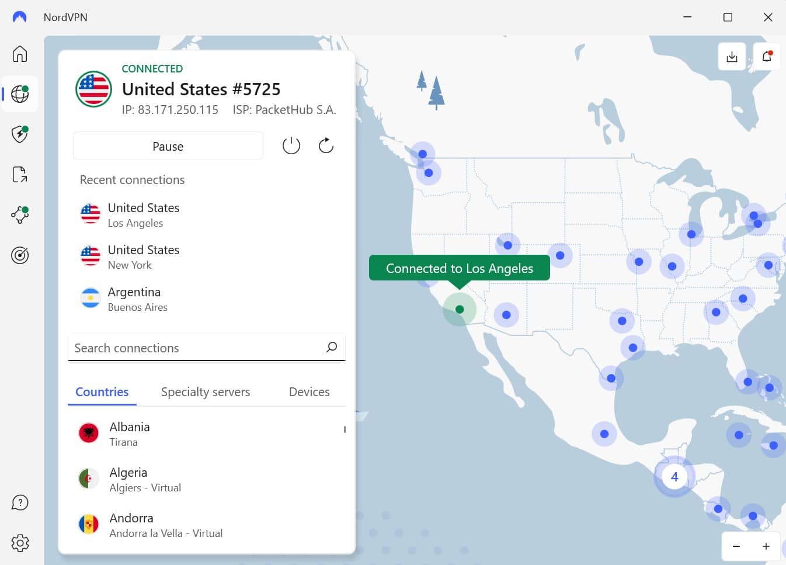The image size is (786, 565).
Task: Open the notifications bell icon
Action: (x=767, y=57)
